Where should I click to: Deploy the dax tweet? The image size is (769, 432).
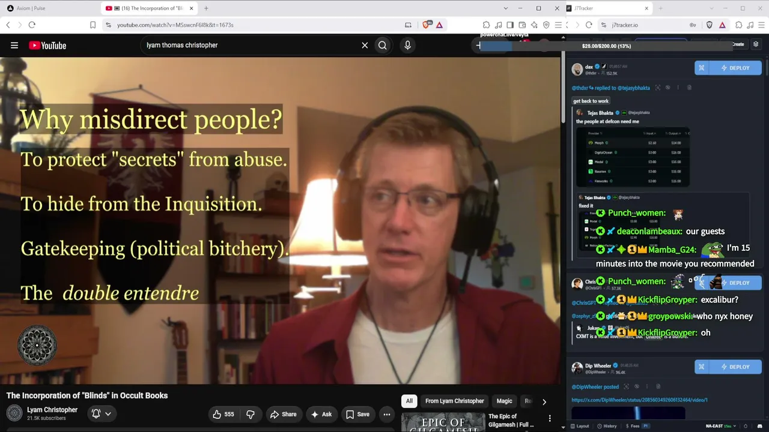pyautogui.click(x=735, y=68)
